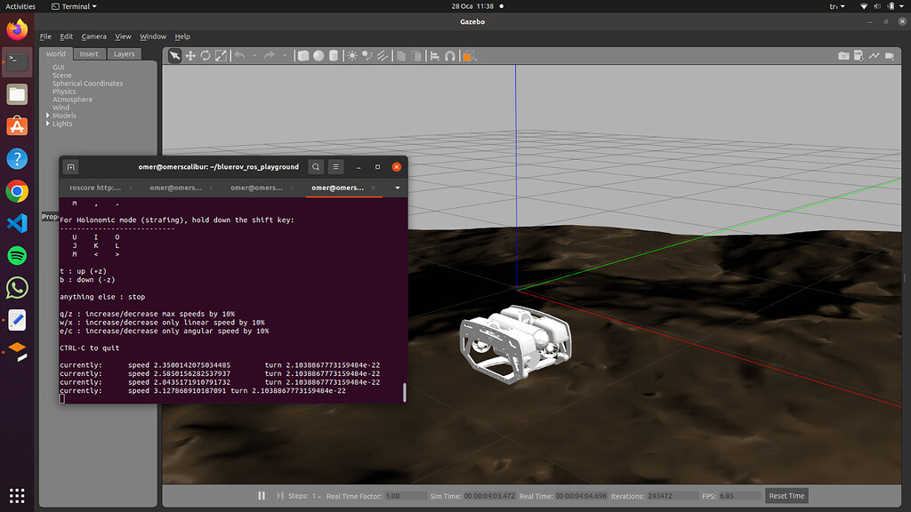Insert a box shape into the scene
The height and width of the screenshot is (512, 911).
(302, 55)
